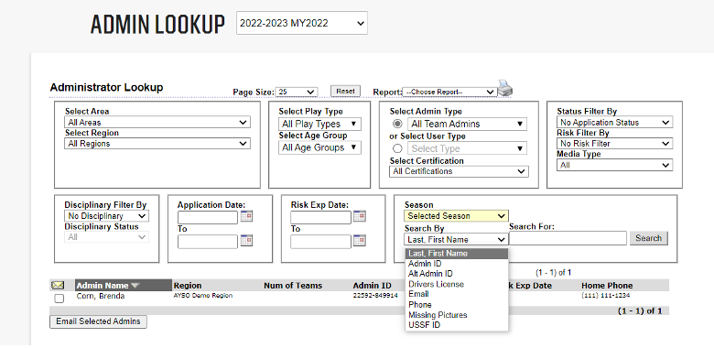Screen dimensions: 714x348
Task: Click the Search button
Action: pos(649,238)
